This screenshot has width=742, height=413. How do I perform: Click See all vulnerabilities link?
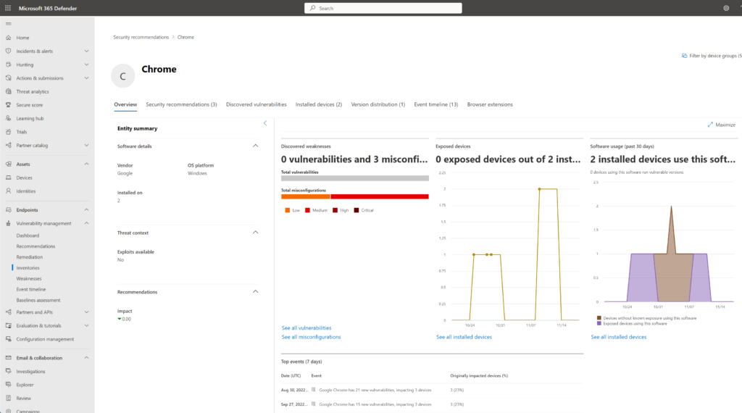(307, 328)
